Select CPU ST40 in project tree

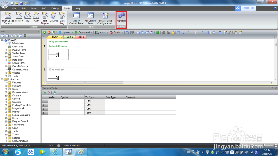click(x=17, y=47)
